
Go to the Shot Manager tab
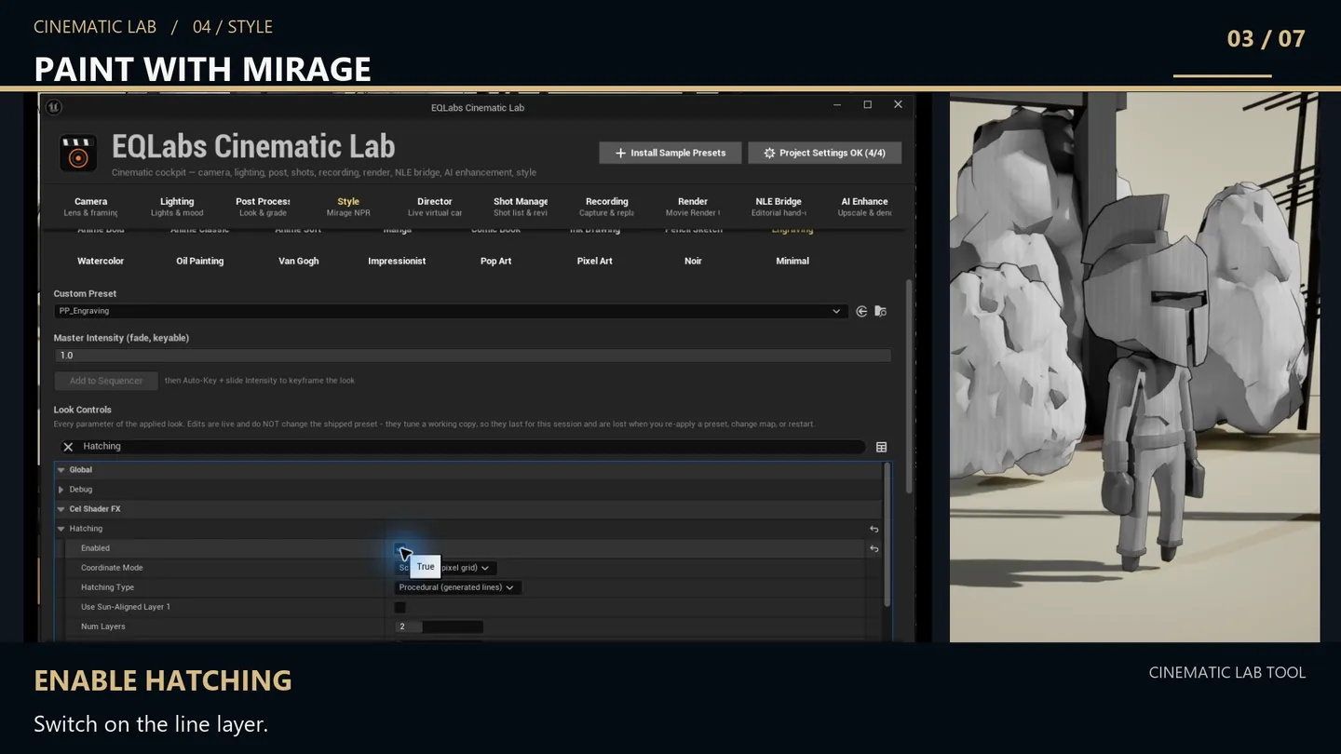tap(521, 207)
